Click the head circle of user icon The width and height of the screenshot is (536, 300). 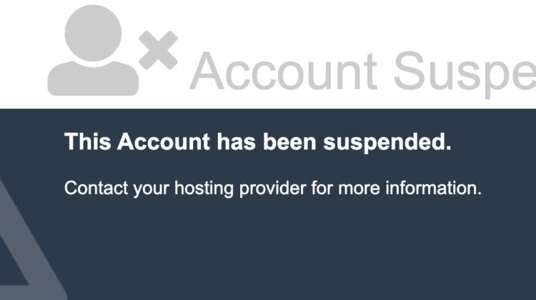click(93, 33)
